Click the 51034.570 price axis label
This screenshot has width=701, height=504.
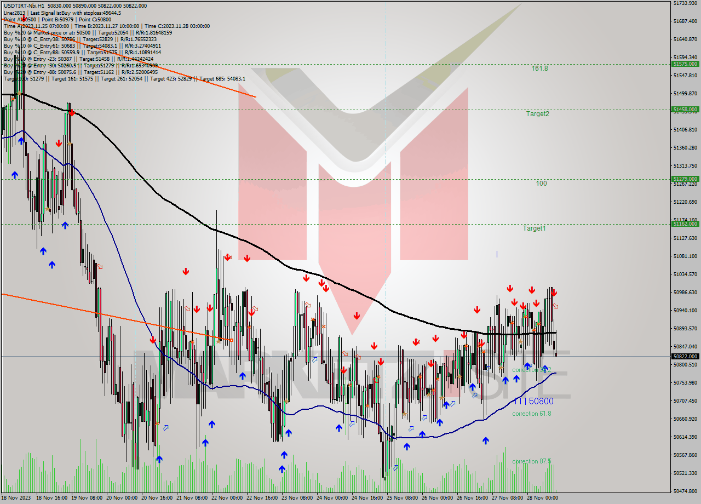pyautogui.click(x=685, y=274)
